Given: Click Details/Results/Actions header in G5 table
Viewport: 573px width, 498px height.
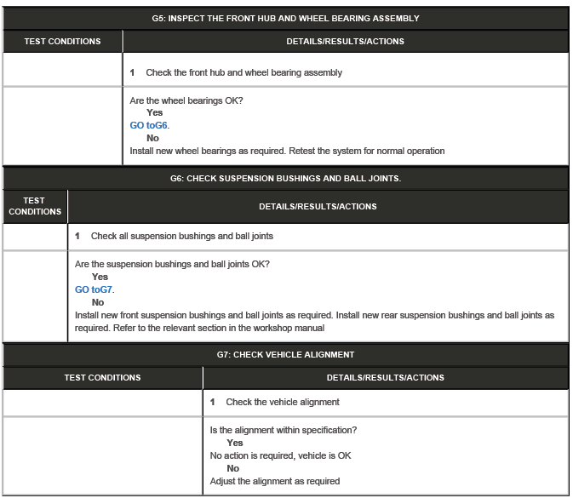Looking at the screenshot, I should (345, 41).
